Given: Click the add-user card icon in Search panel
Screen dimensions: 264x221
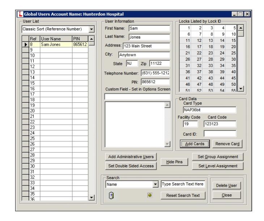Looking at the screenshot, I should click(x=111, y=195).
